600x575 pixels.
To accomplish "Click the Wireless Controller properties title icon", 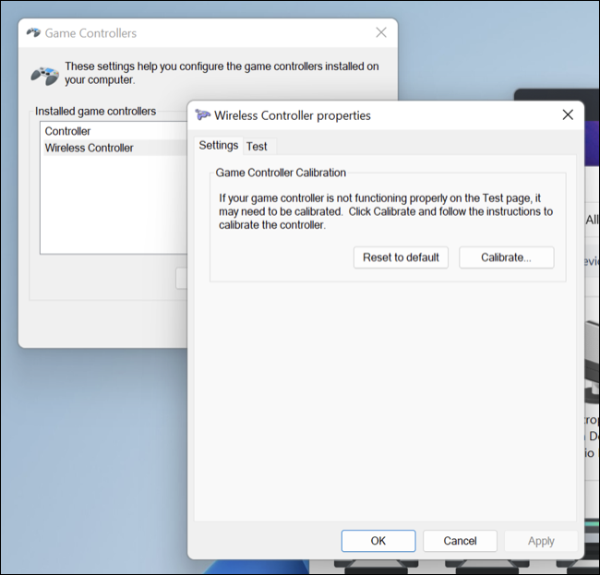I will pos(202,115).
